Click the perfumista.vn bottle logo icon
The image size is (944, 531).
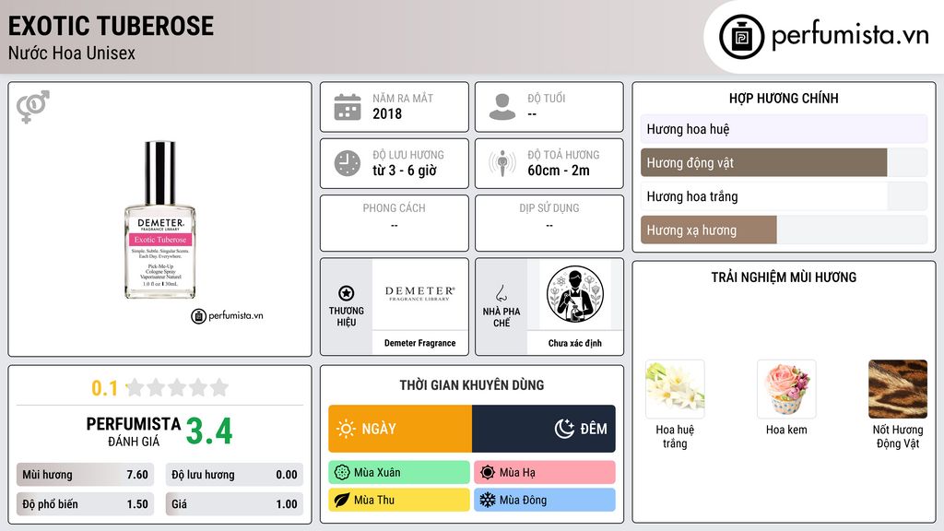[x=741, y=37]
